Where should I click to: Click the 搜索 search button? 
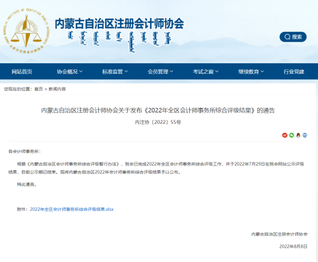click(x=293, y=37)
